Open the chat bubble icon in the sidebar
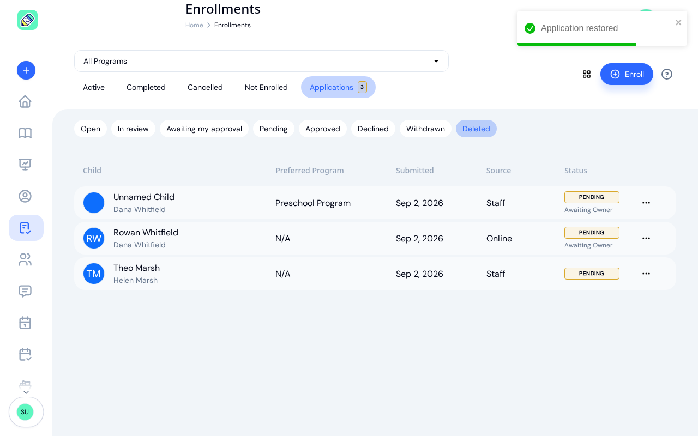This screenshot has height=436, width=698. (x=25, y=291)
